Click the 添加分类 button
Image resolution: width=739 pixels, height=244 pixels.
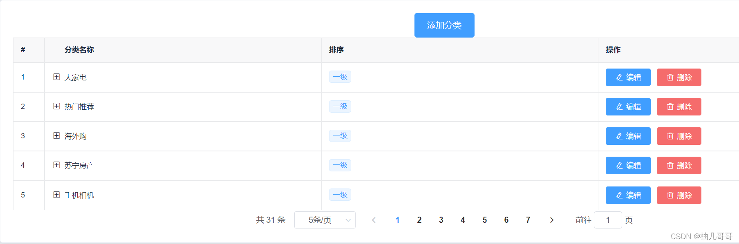pos(444,25)
